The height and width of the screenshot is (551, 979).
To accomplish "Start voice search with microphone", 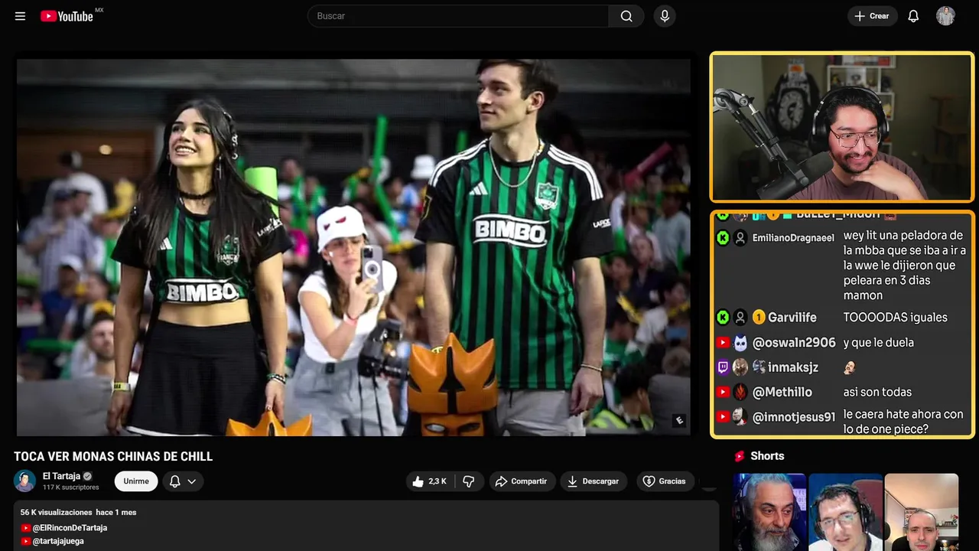I will point(665,16).
